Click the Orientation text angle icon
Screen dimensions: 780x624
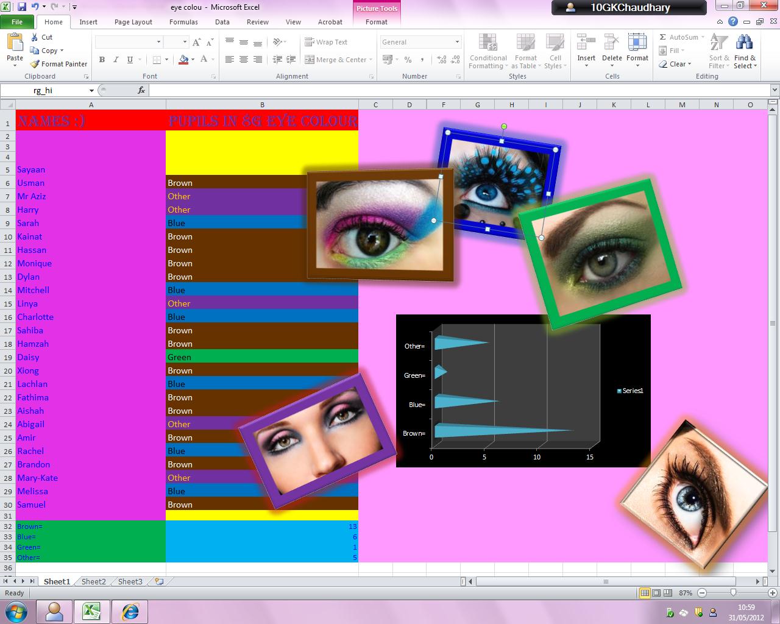(277, 42)
